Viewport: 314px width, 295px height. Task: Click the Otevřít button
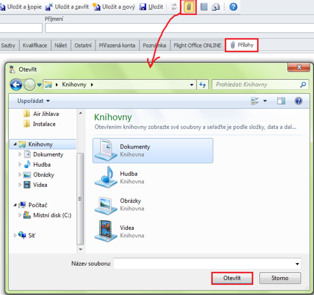[232, 278]
